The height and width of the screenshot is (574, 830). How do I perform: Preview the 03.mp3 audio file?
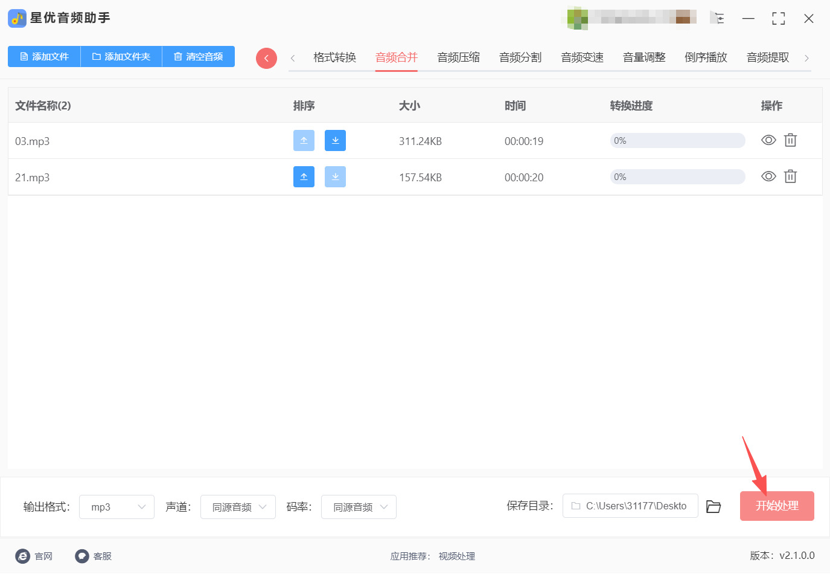tap(768, 140)
